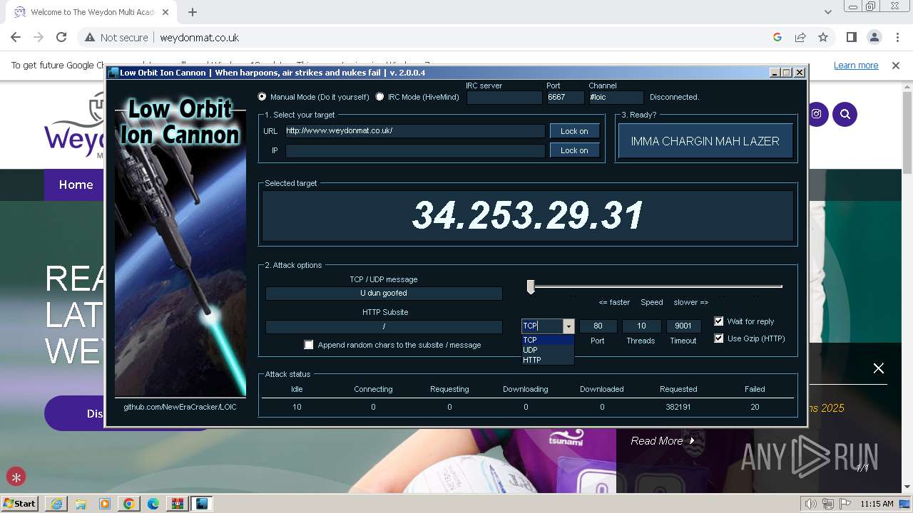Toggle the Wait for reply checkbox
Image resolution: width=913 pixels, height=513 pixels.
point(719,321)
